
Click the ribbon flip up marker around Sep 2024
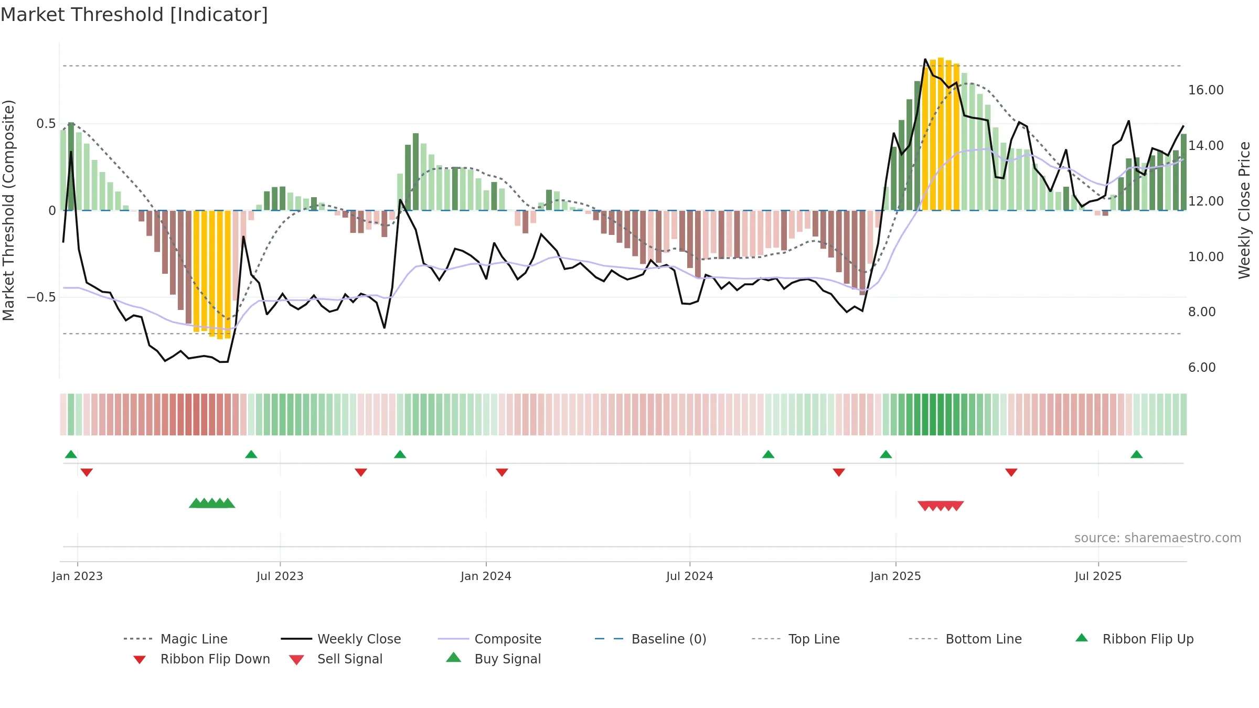tap(769, 454)
